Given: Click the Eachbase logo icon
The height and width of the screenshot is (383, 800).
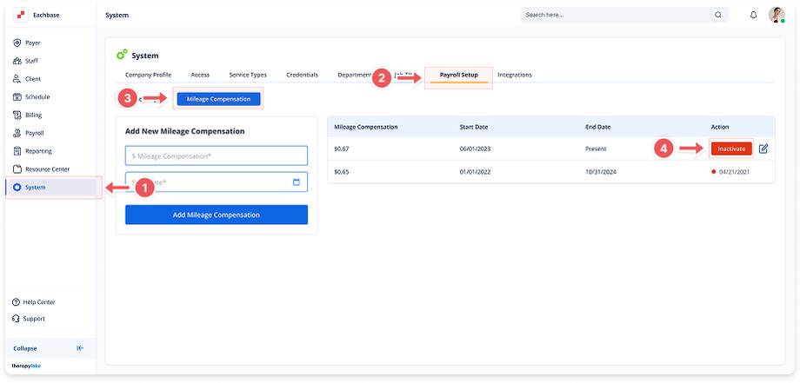Looking at the screenshot, I should tap(20, 15).
